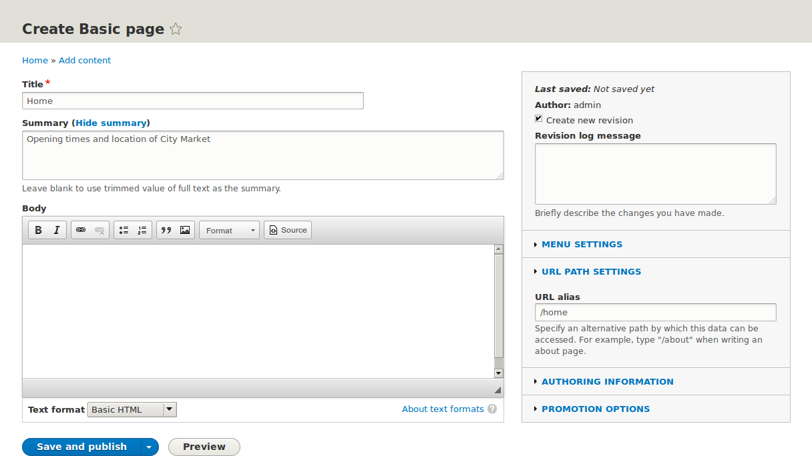The image size is (812, 456).
Task: Open the About text formats help icon
Action: click(492, 409)
